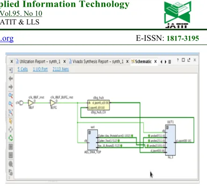Open the tab list dropdown icon
This screenshot has width=207, height=188.
click(170, 62)
